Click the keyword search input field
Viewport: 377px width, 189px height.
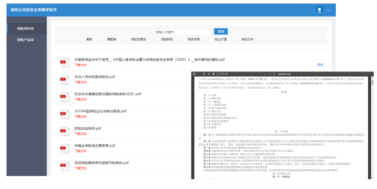click(x=183, y=32)
